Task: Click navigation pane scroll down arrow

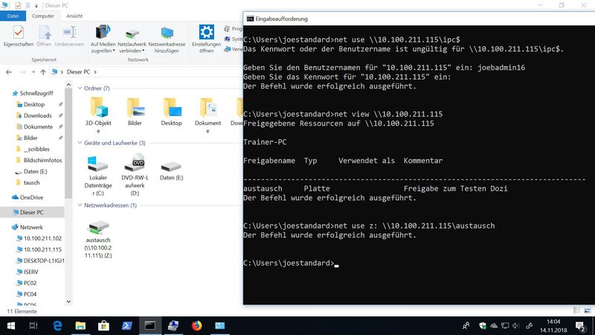Action: 68,302
